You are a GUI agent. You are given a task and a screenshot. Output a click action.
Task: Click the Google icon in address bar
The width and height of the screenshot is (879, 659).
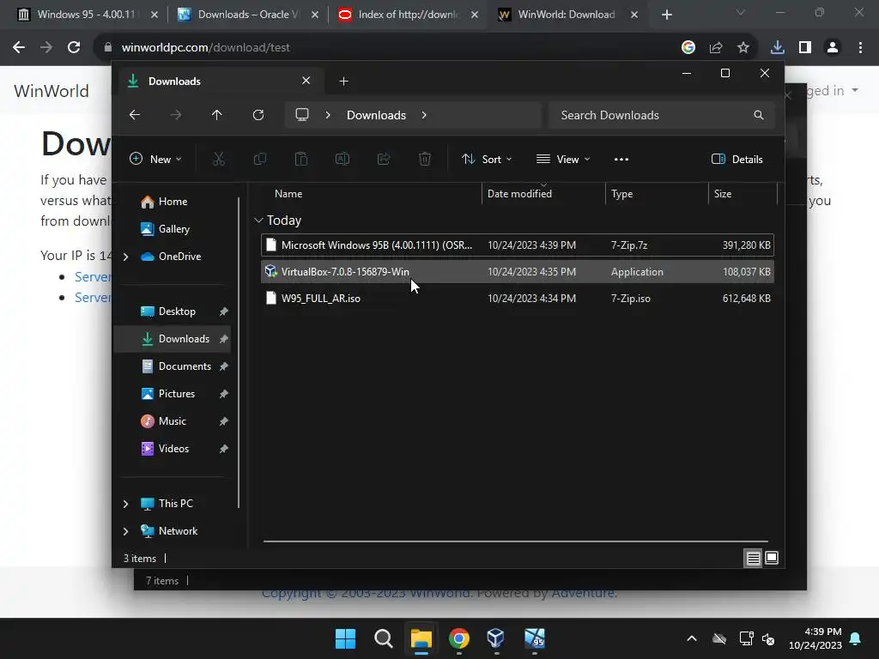pos(688,48)
